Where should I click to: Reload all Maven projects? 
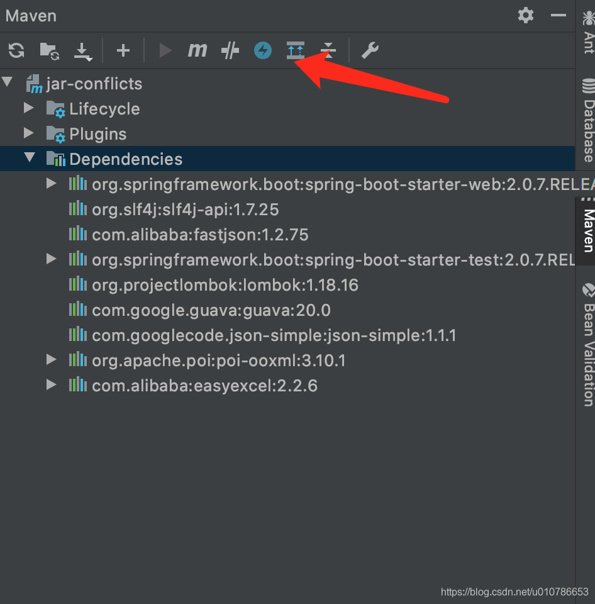tap(16, 50)
